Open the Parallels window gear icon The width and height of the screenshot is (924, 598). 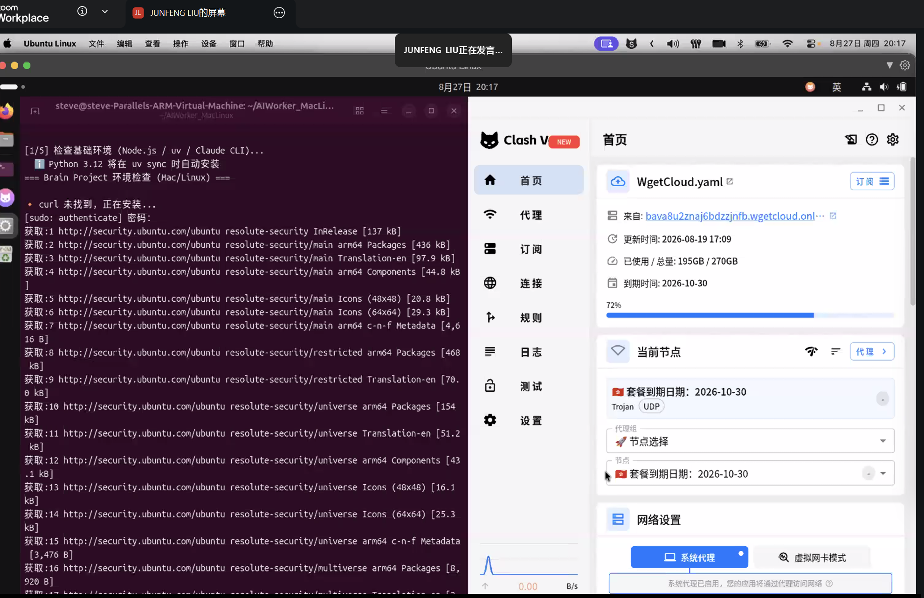pos(905,65)
